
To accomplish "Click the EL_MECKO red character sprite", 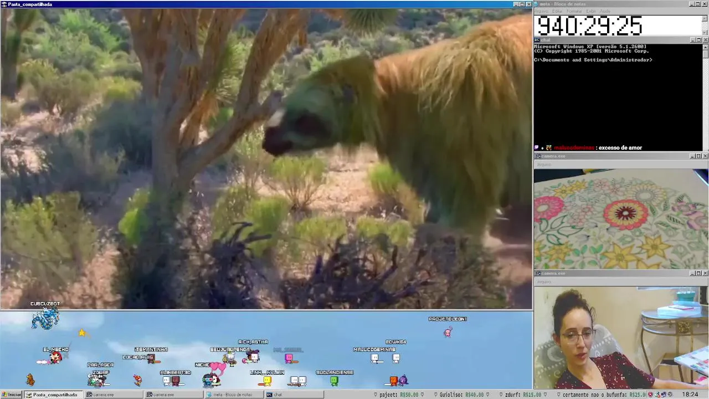I will [x=55, y=358].
